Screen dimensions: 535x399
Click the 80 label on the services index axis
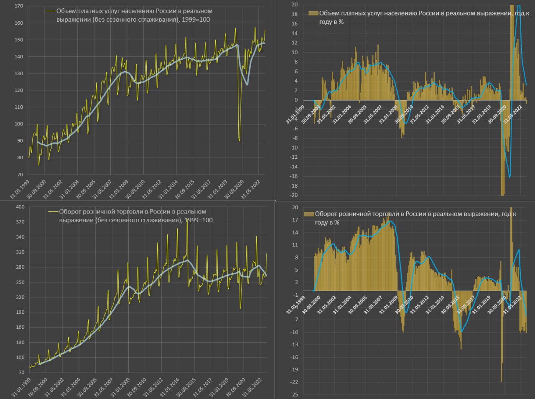20,158
